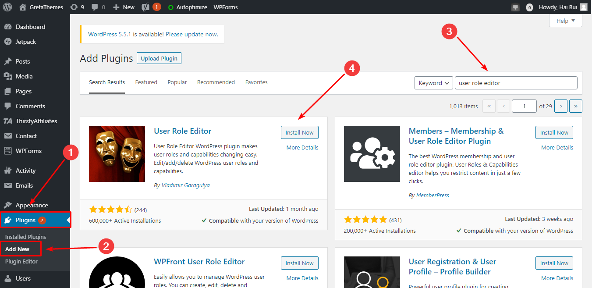Switch to the Search Results tab
Viewport: 592px width, 288px height.
107,82
